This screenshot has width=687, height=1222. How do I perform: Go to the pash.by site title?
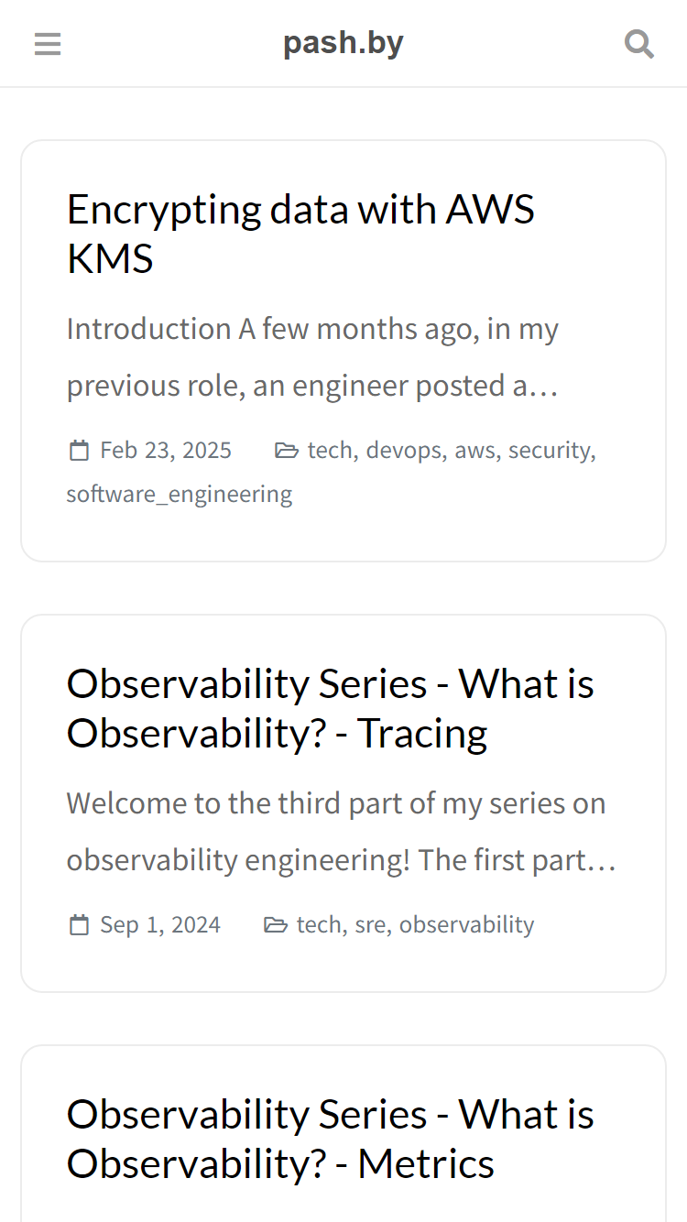343,43
